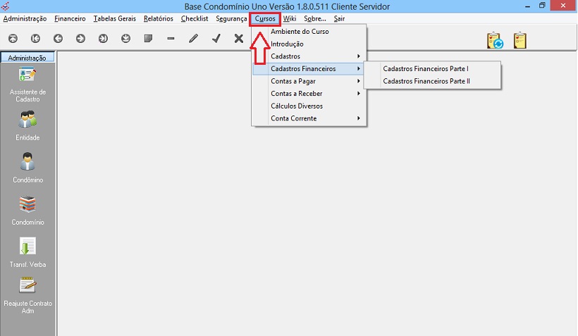Go to next record arrow icon
The image size is (578, 336).
80,39
